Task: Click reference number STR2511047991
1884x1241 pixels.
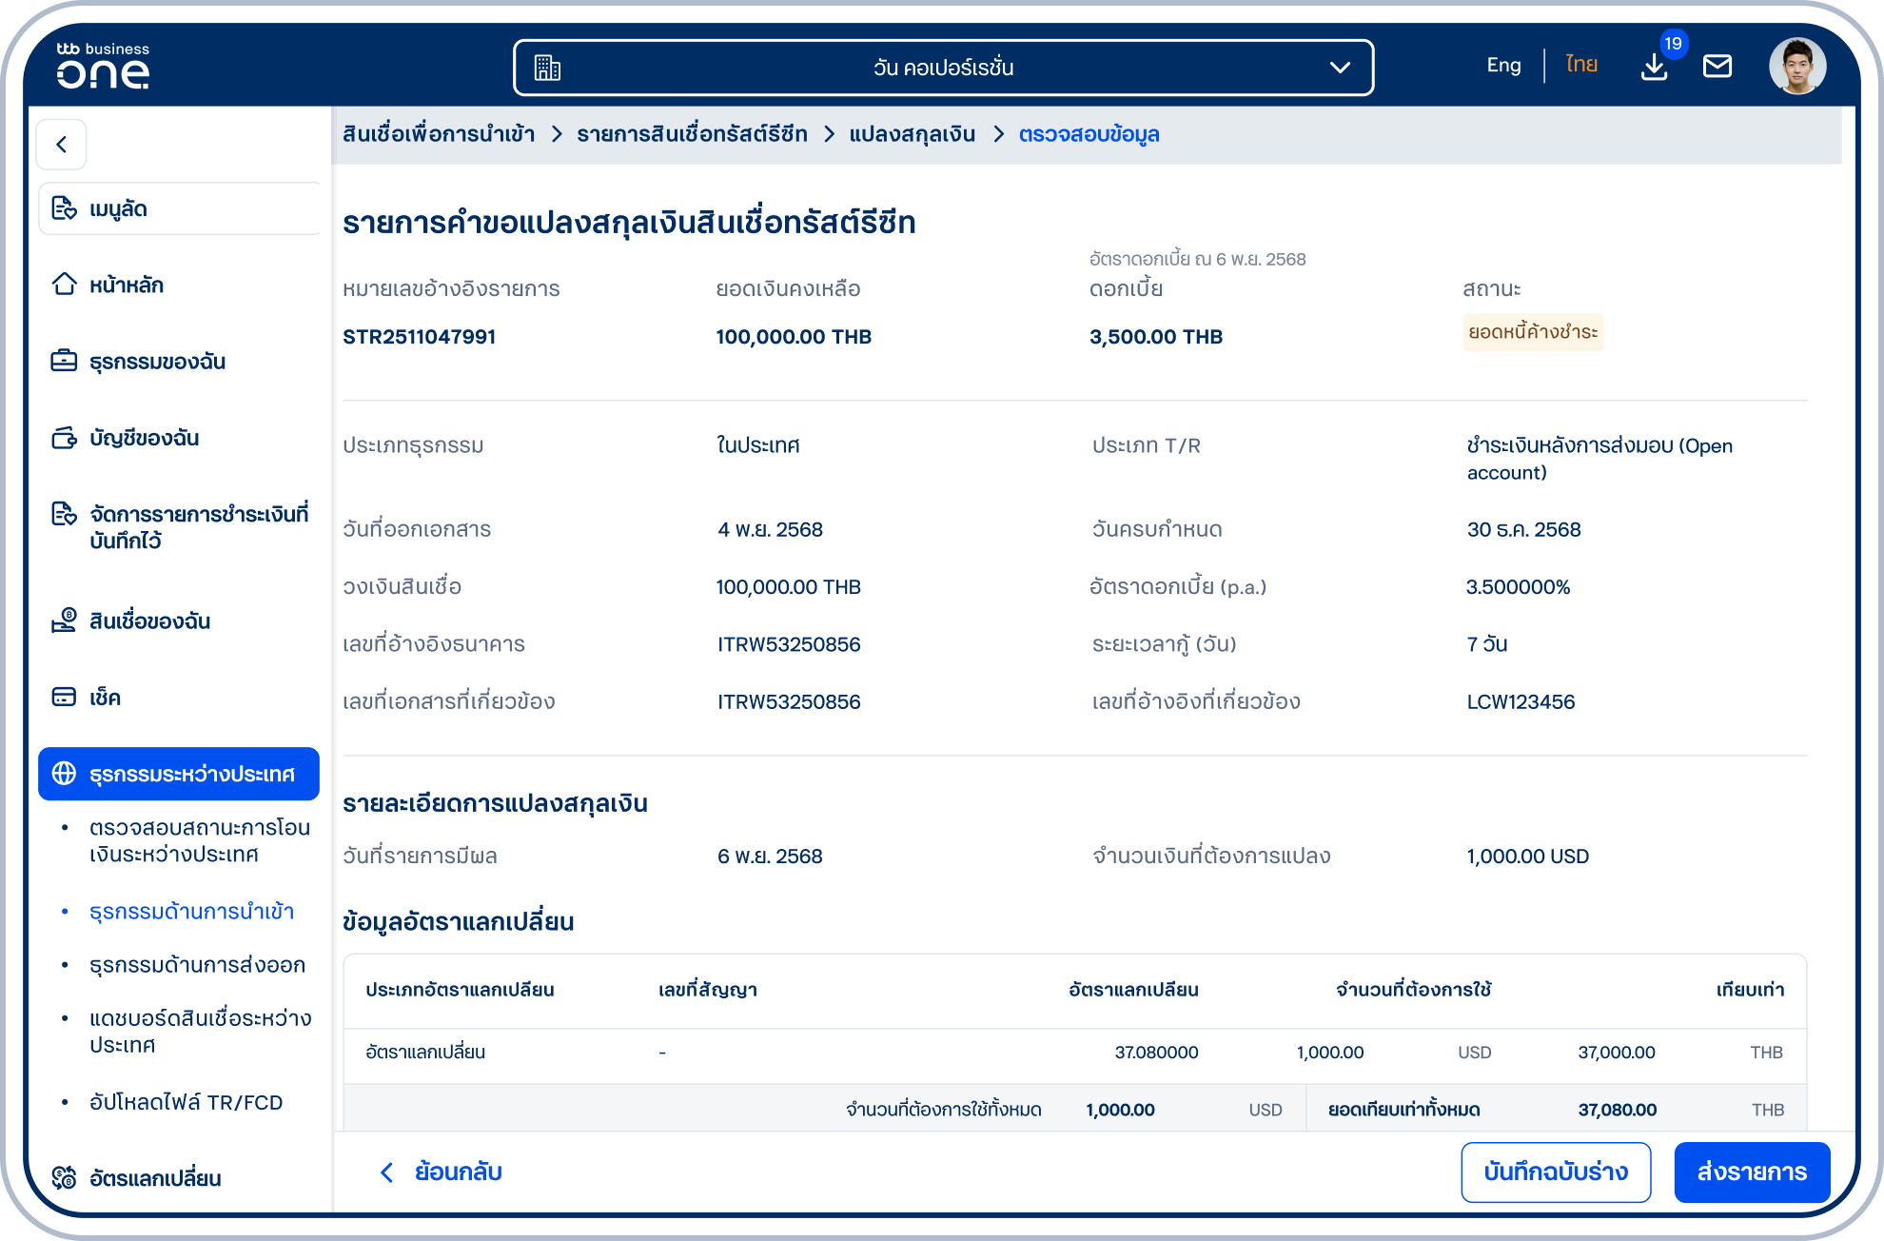Action: pos(419,337)
